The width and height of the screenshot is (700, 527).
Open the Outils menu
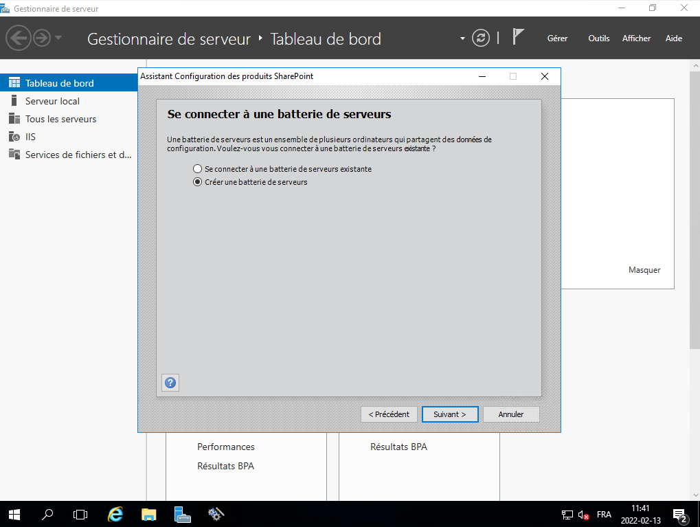[x=598, y=38]
